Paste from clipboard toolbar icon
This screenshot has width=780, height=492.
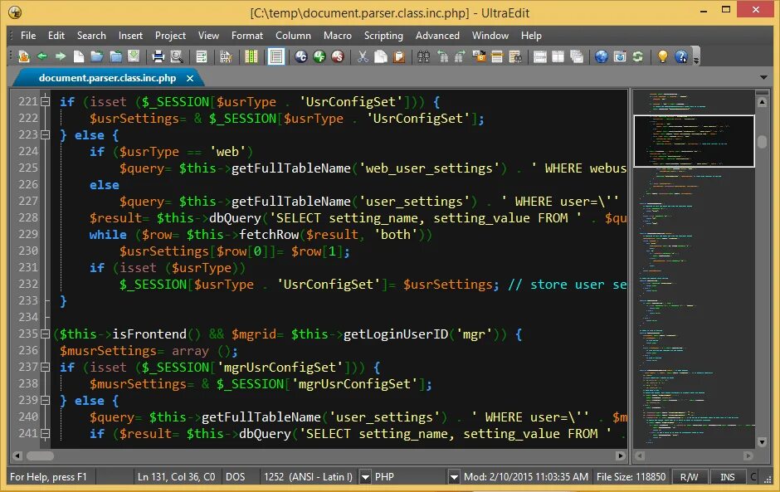click(399, 56)
